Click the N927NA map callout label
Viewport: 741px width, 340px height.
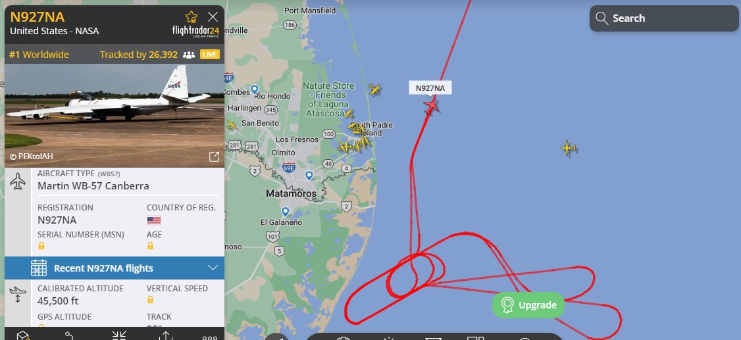[x=430, y=88]
